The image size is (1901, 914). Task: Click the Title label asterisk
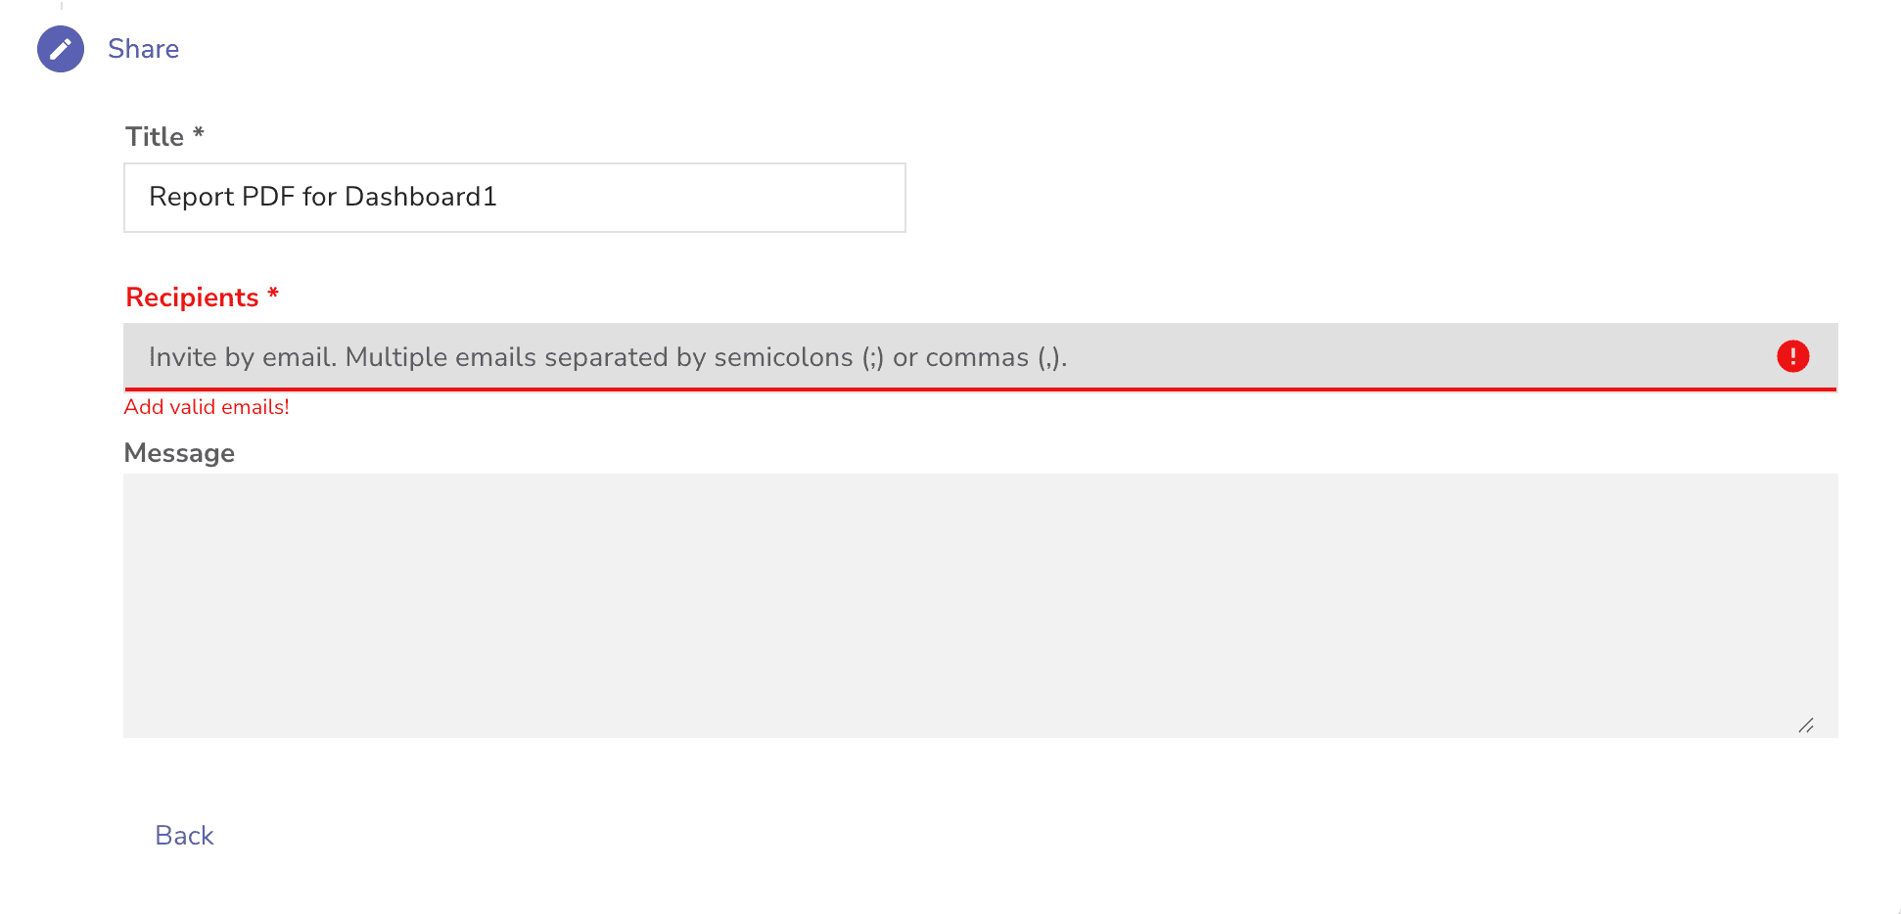coord(199,136)
